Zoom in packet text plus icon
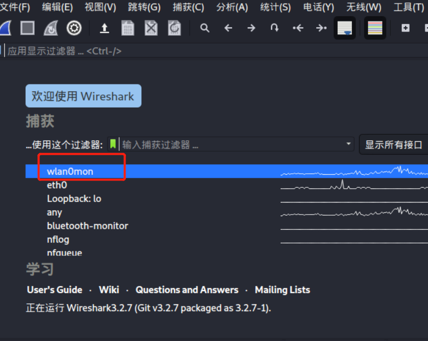The height and width of the screenshot is (341, 428). click(x=405, y=28)
